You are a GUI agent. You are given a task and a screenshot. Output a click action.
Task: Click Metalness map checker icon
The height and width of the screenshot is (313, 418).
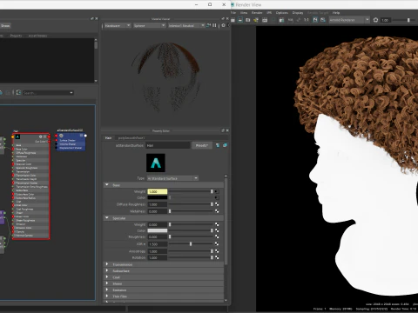[x=217, y=211]
